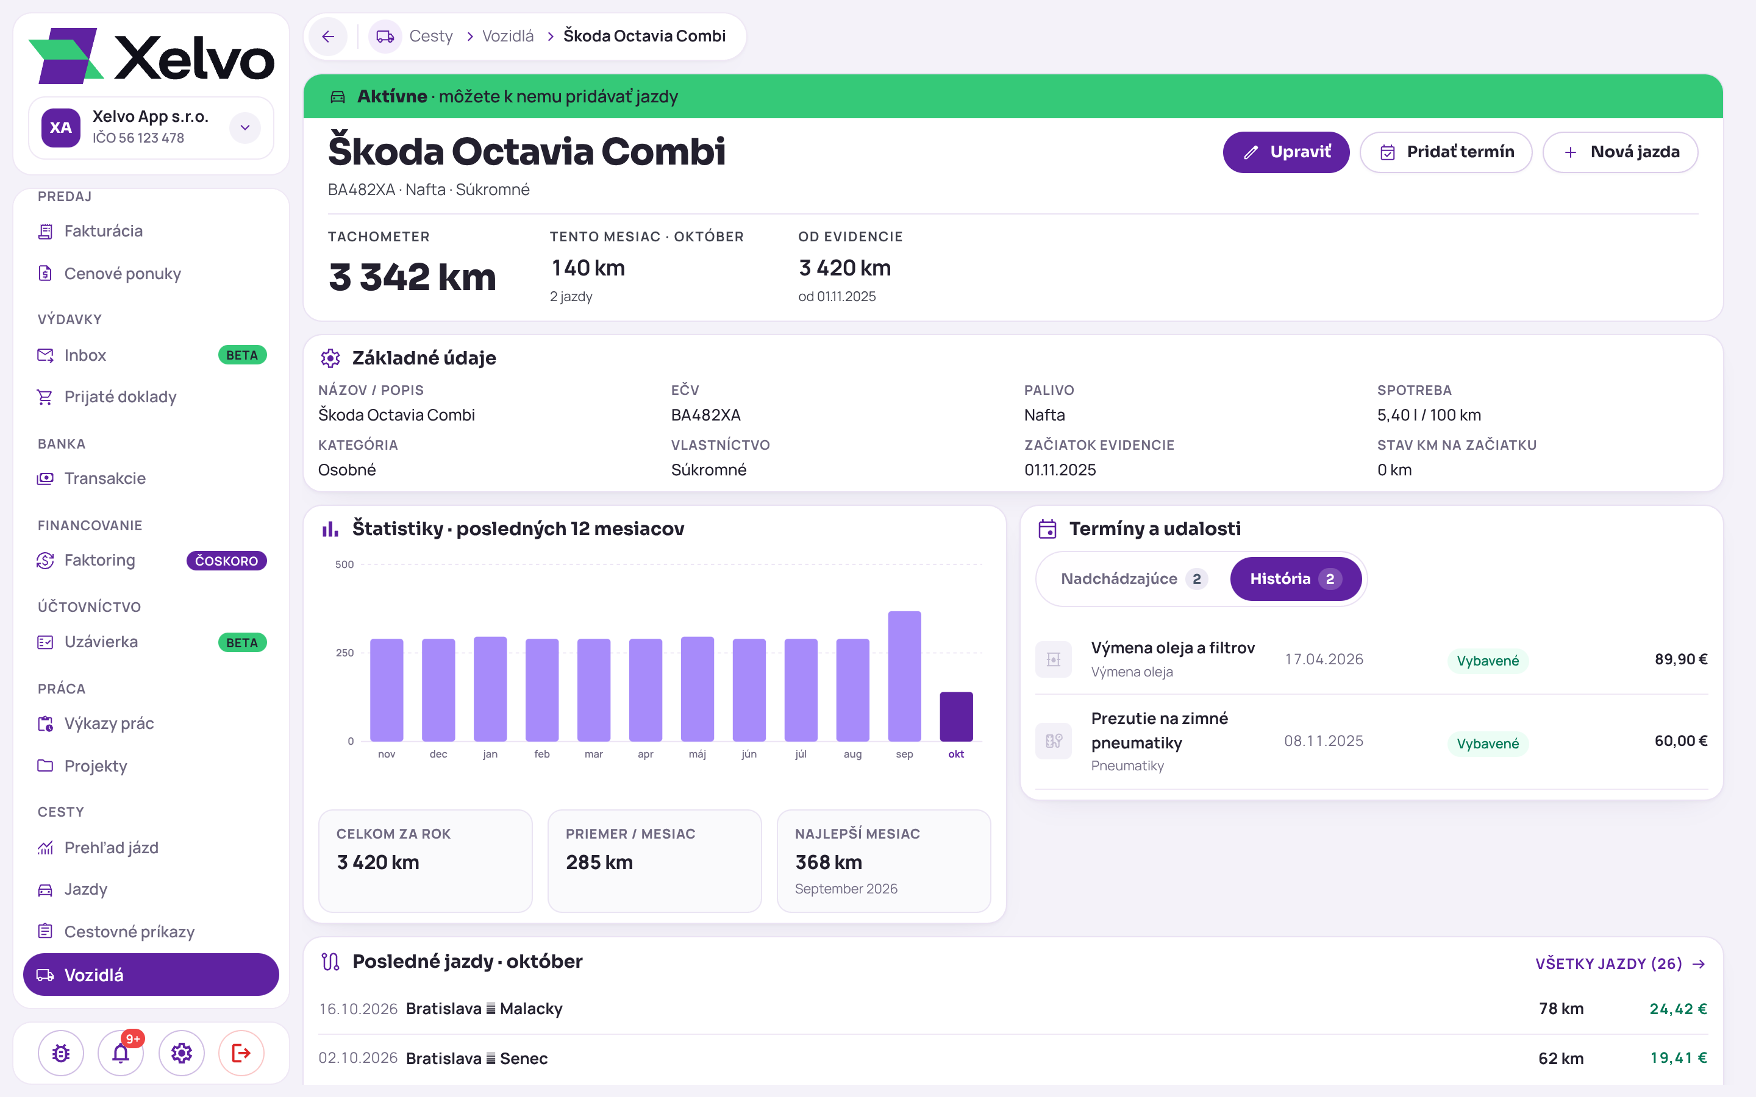Open the Bratislava Senec trip row
The height and width of the screenshot is (1097, 1756).
point(1013,1058)
